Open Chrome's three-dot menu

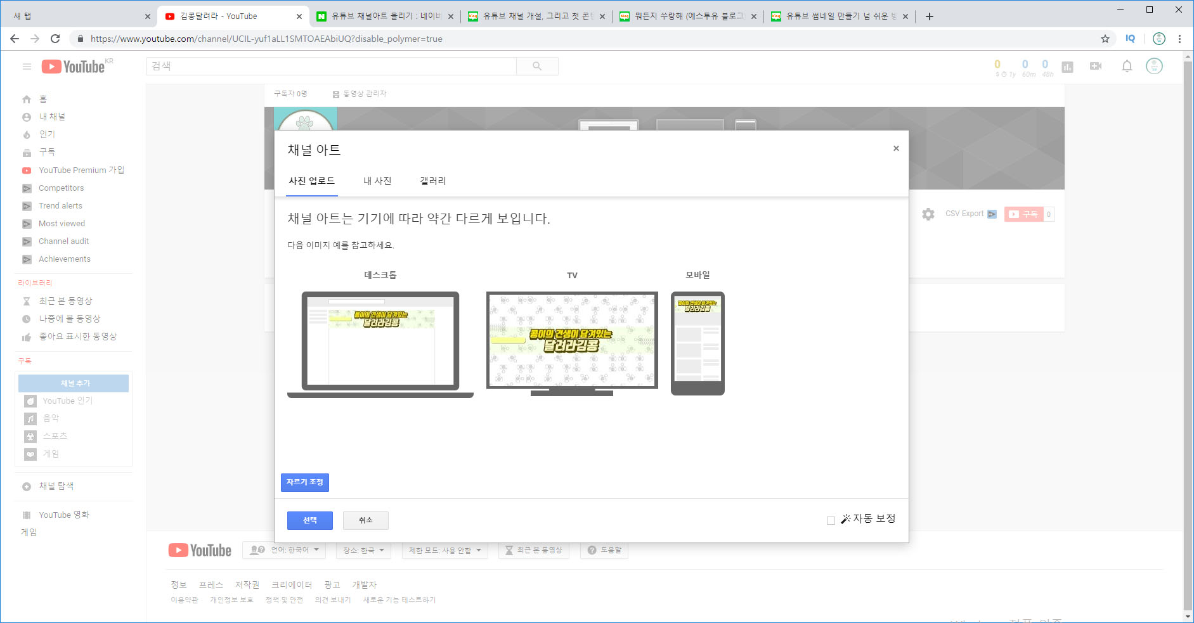[x=1179, y=39]
